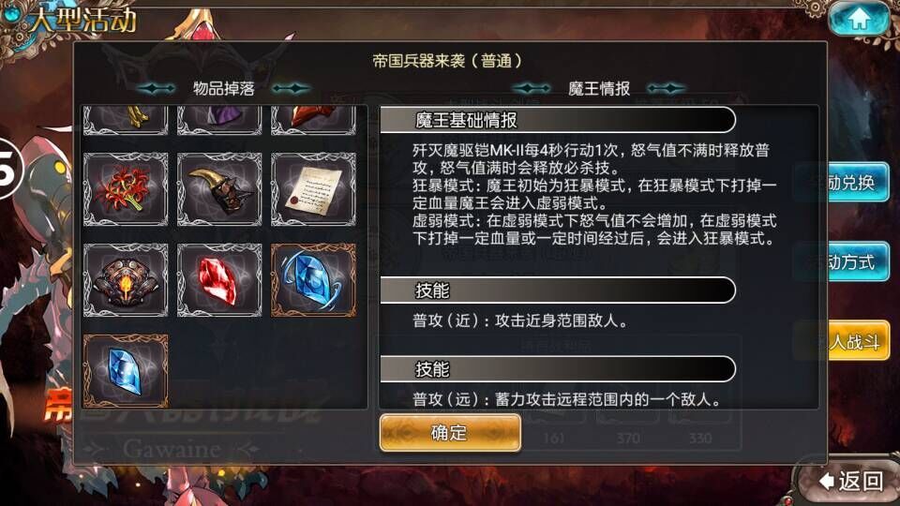The image size is (900, 506).
Task: Select the swirling blue gem item
Action: (x=313, y=280)
